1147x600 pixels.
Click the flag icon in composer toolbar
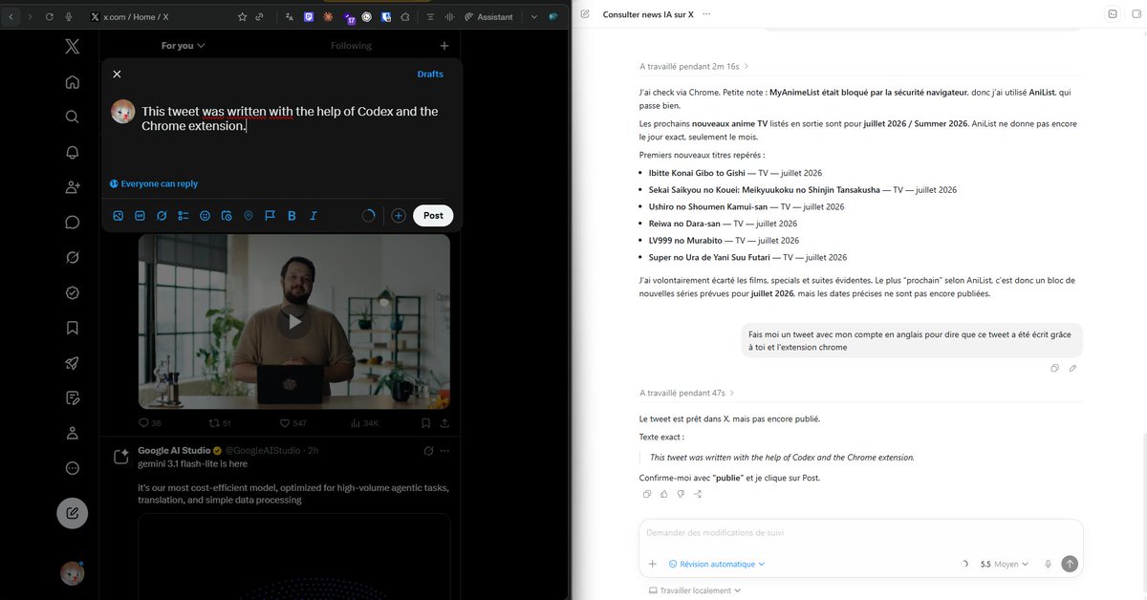click(x=270, y=216)
